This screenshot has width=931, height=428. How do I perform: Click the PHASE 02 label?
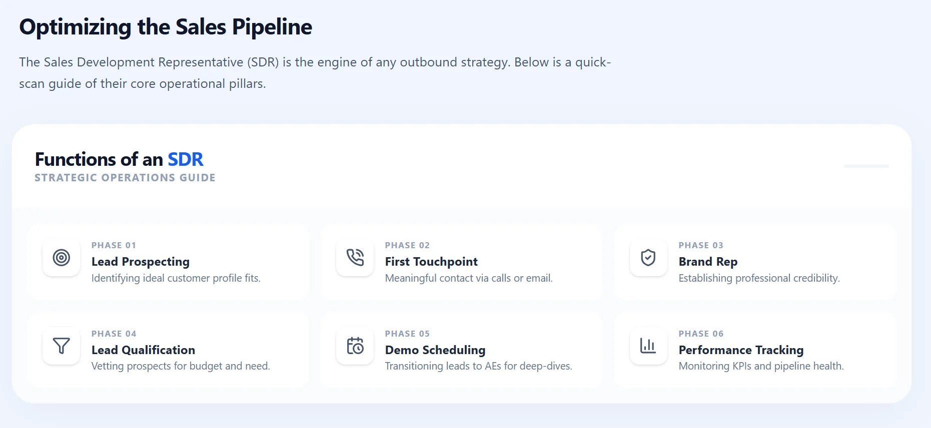pos(407,245)
